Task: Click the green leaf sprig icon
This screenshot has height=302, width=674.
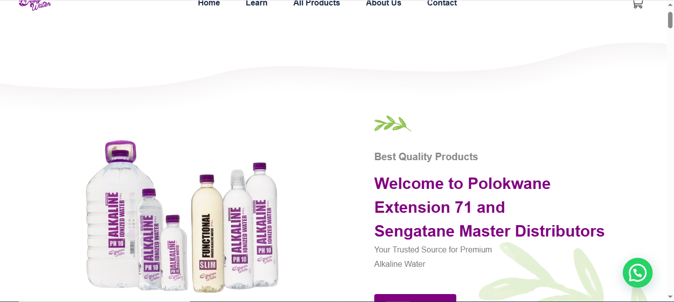Action: (393, 123)
